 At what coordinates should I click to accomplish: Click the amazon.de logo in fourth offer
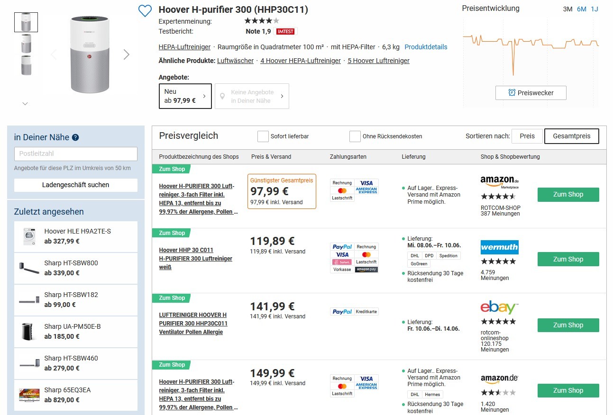pos(499,378)
